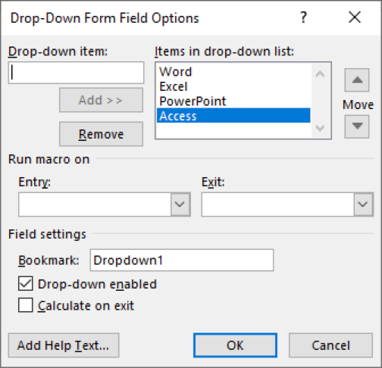The height and width of the screenshot is (368, 382).
Task: Select Excel in the items list
Action: tap(233, 86)
